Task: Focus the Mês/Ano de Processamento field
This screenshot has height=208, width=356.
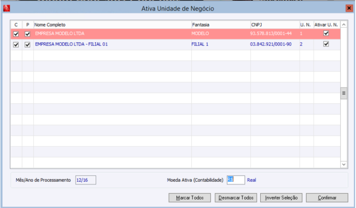Action: [85, 180]
